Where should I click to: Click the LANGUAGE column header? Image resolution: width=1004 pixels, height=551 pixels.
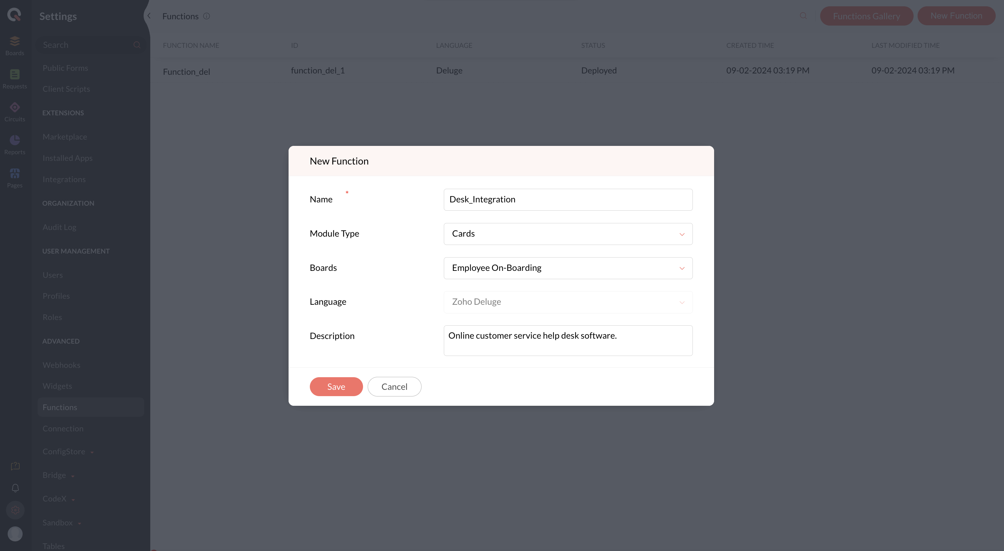pos(454,45)
